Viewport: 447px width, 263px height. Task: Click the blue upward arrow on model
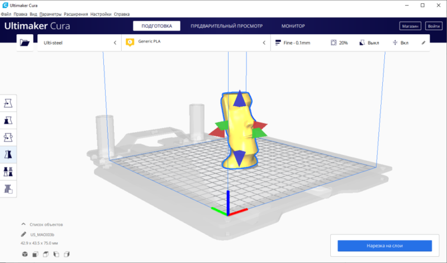[x=240, y=98]
